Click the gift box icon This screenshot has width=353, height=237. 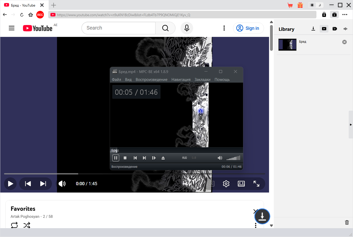(x=300, y=5)
